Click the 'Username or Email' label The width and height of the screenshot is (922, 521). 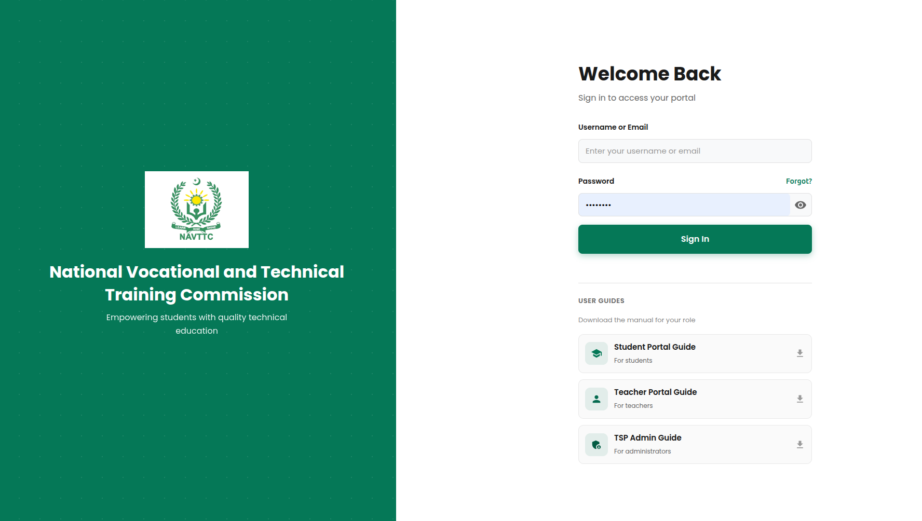click(x=613, y=127)
